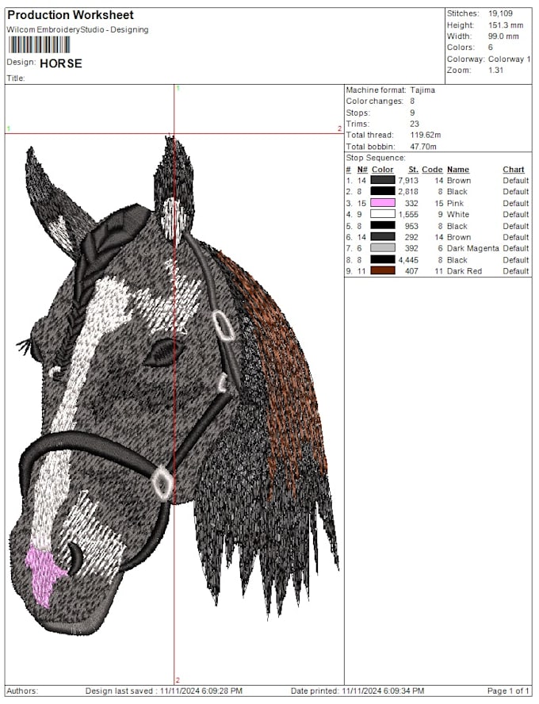Click the 'Chart' column header
Viewport: 539px width, 704px height.
pos(514,170)
